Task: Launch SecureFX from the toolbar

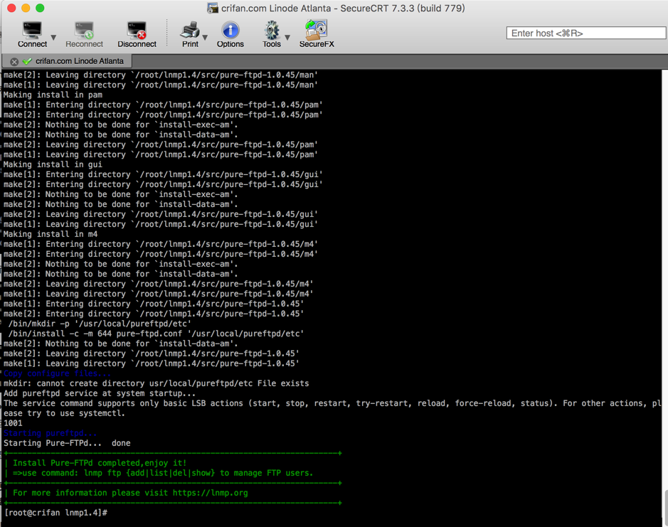Action: (x=317, y=34)
